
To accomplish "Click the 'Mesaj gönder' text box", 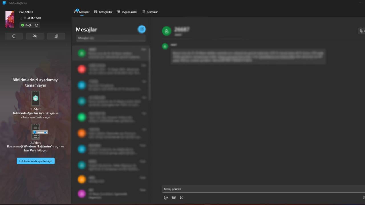I will (x=257, y=189).
